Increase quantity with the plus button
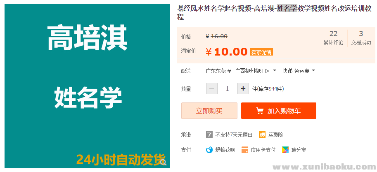 click(243, 88)
